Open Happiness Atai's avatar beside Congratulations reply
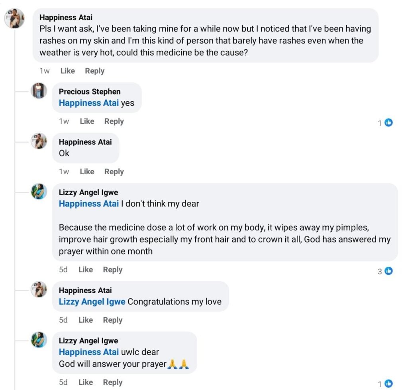The image size is (408, 390). click(x=39, y=289)
